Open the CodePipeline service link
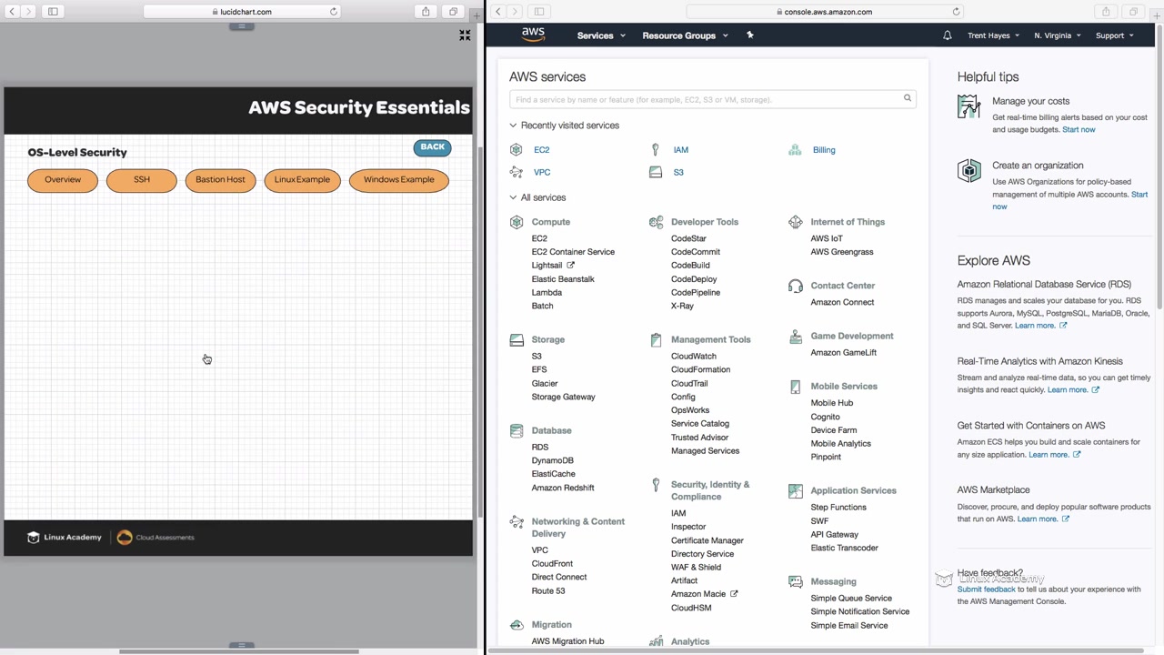This screenshot has height=655, width=1164. point(696,292)
